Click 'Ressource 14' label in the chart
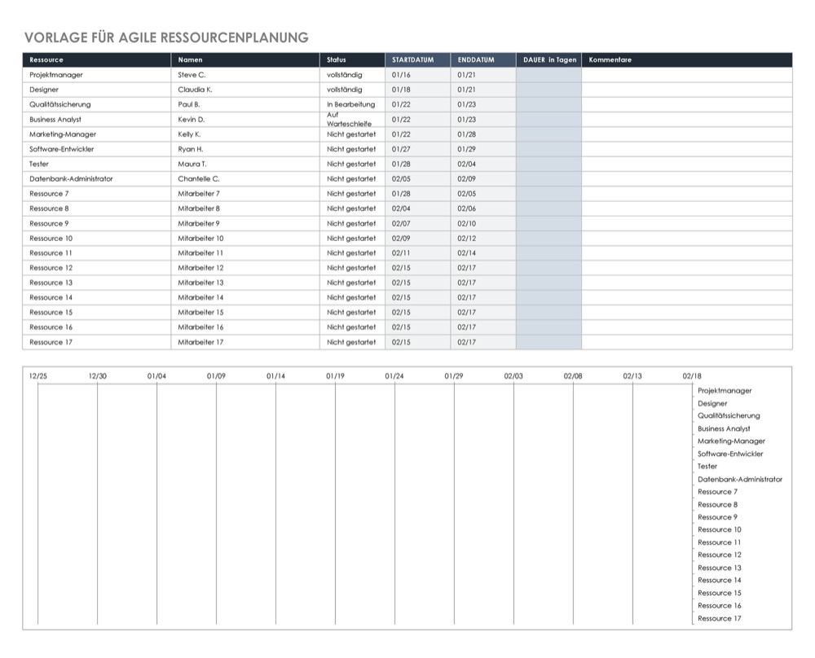 pyautogui.click(x=720, y=580)
